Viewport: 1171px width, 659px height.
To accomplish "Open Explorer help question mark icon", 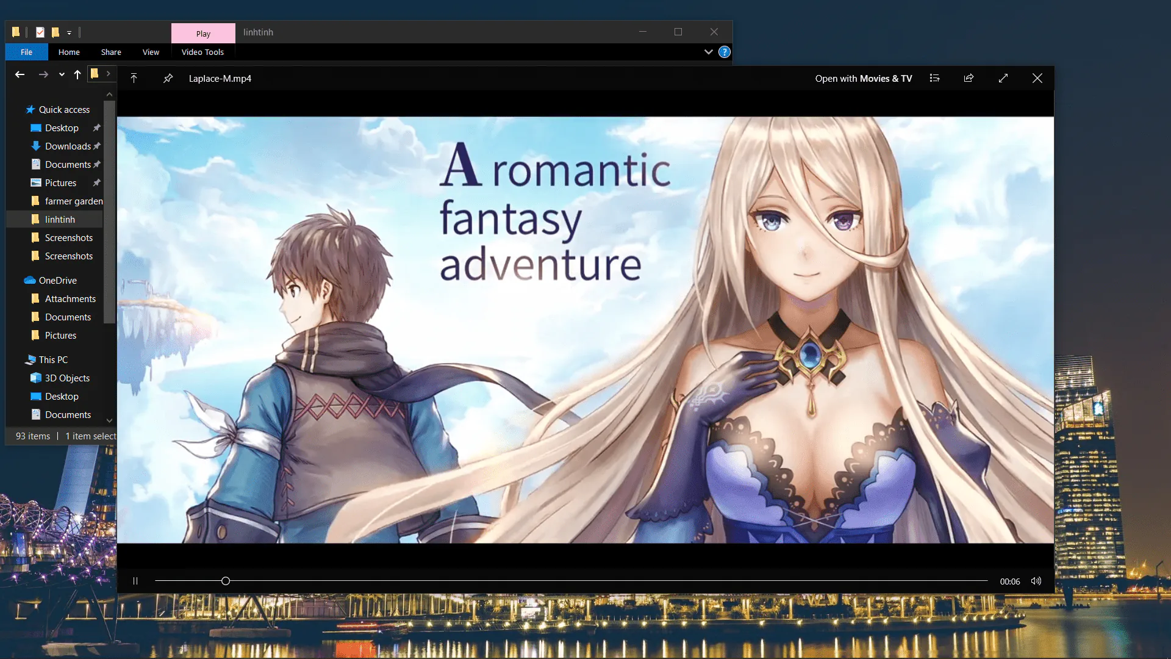I will 725,52.
